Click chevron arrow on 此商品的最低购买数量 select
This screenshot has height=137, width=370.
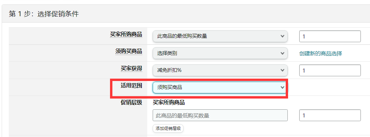[x=282, y=36]
